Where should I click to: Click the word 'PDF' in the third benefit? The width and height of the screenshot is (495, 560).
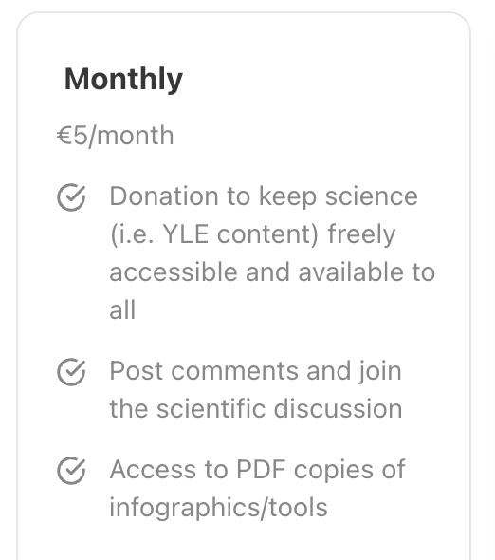[x=261, y=469]
